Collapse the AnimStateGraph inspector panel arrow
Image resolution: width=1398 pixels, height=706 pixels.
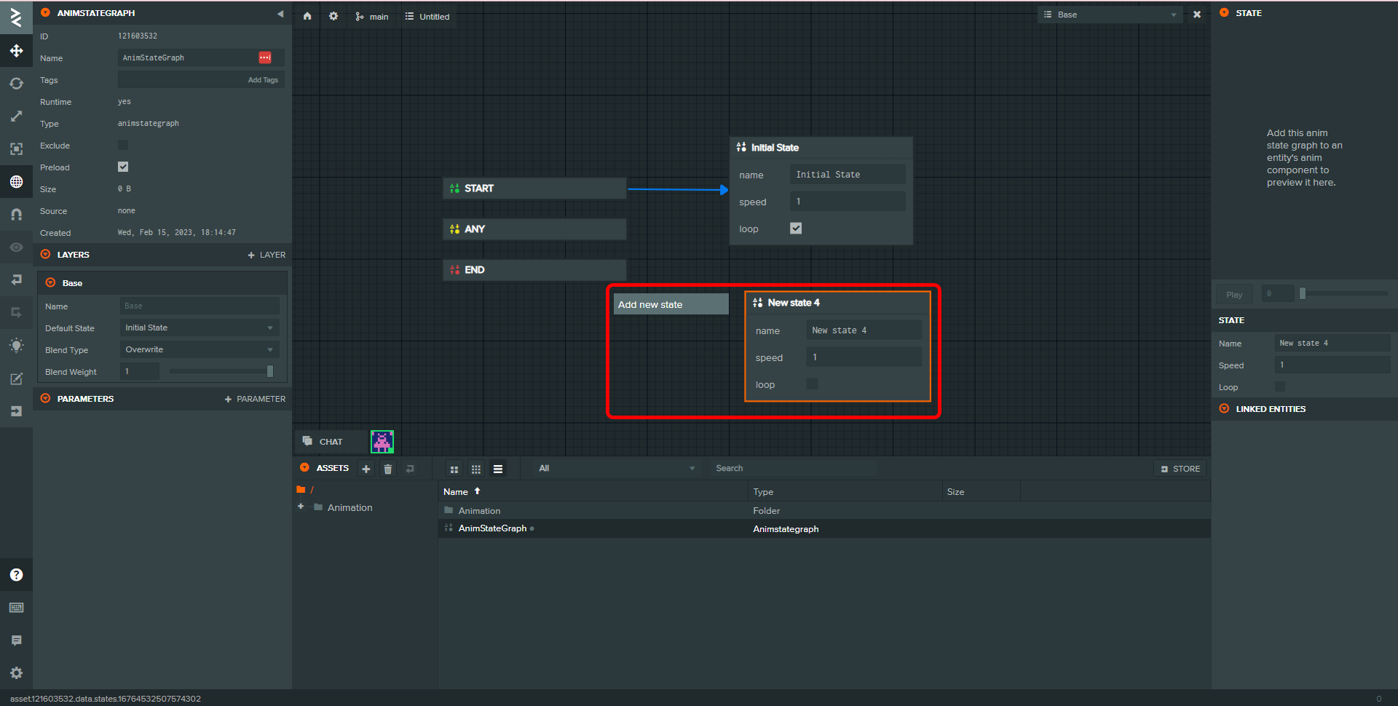coord(280,13)
